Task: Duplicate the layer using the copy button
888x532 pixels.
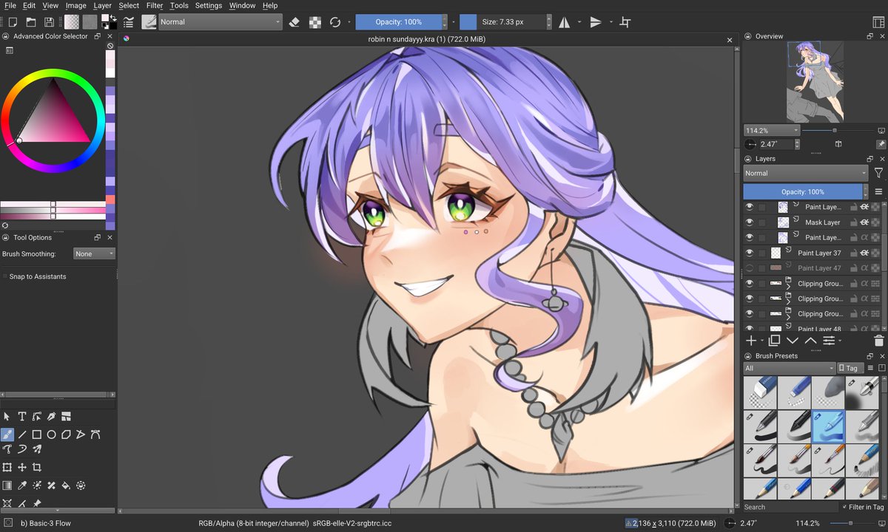Action: 774,341
